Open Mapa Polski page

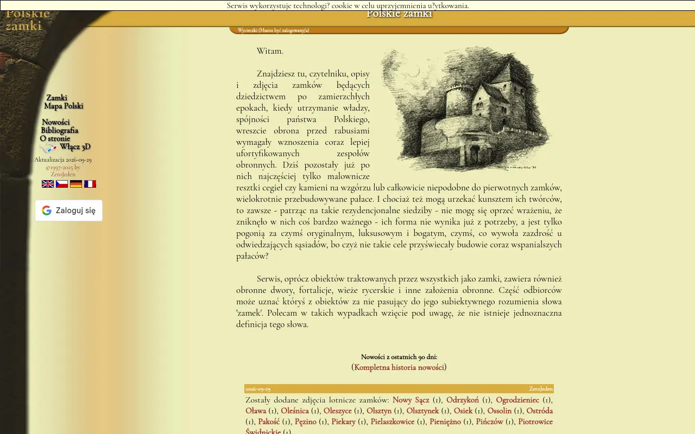point(64,106)
